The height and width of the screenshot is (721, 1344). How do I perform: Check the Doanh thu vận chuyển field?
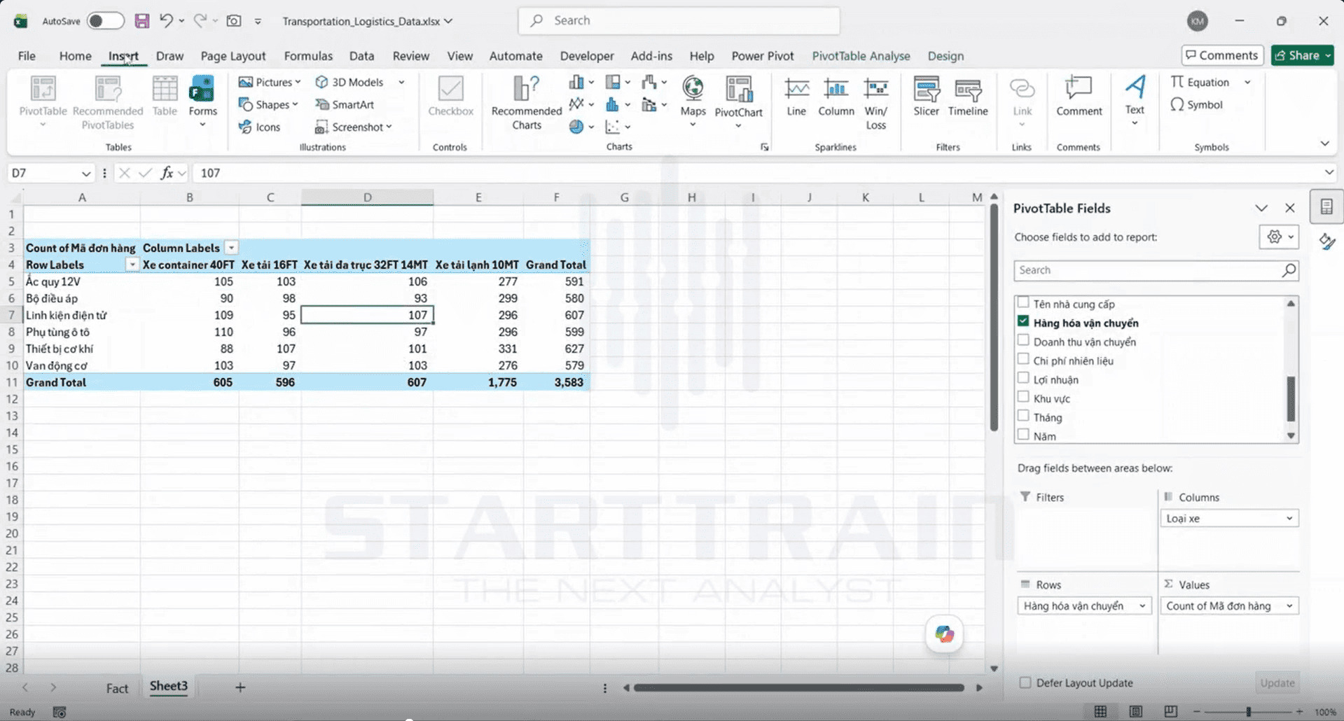(1023, 340)
